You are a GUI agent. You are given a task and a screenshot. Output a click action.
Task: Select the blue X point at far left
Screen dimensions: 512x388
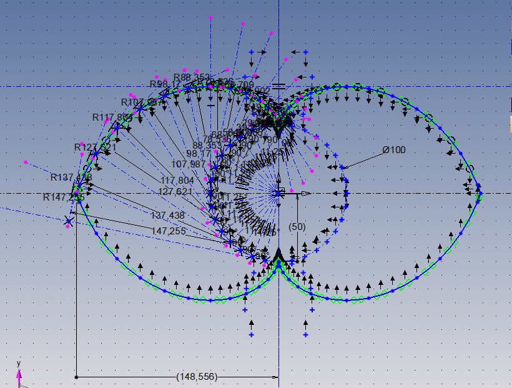click(x=68, y=221)
